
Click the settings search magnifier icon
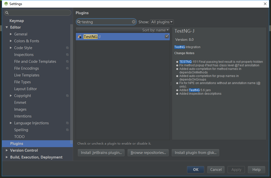coord(7,13)
